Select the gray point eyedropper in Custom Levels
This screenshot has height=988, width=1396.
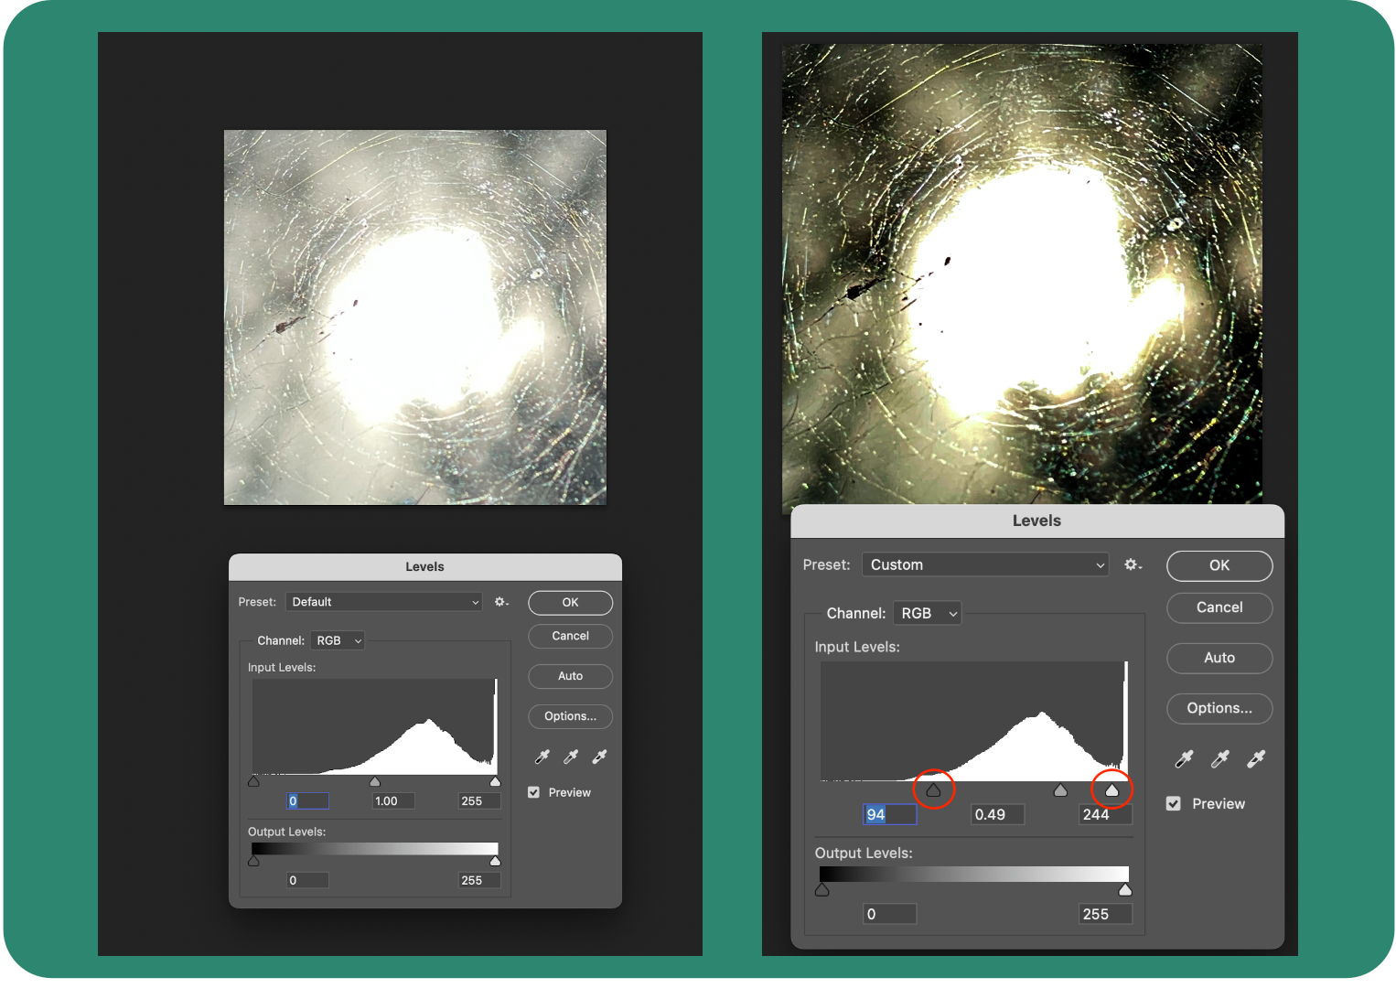pos(1219,758)
